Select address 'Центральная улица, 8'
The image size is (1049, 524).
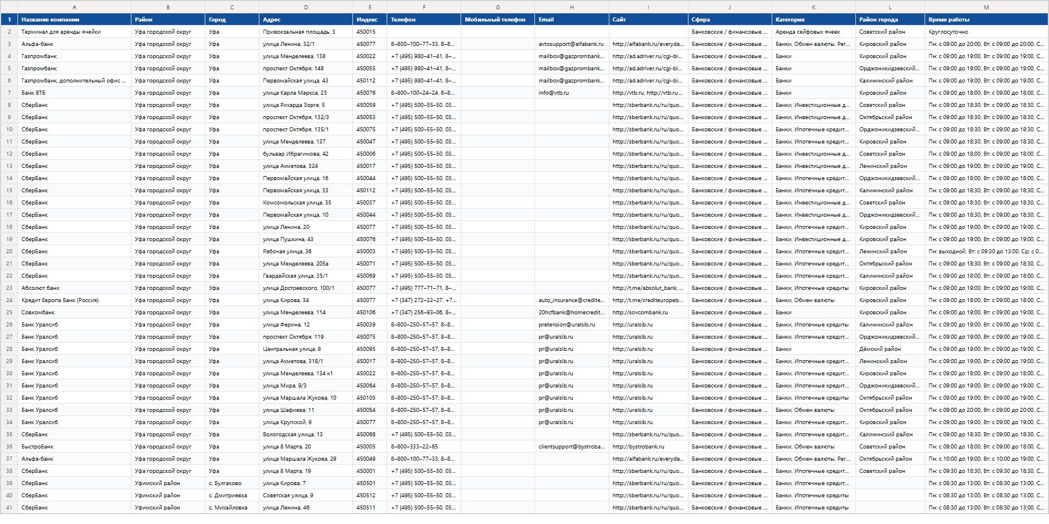click(x=306, y=349)
